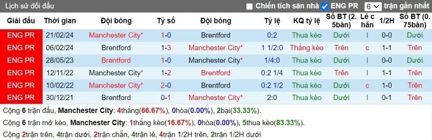This screenshot has width=432, height=140.
Task: Click the Lịch sử đối đầu heading
Action: pos(30,6)
